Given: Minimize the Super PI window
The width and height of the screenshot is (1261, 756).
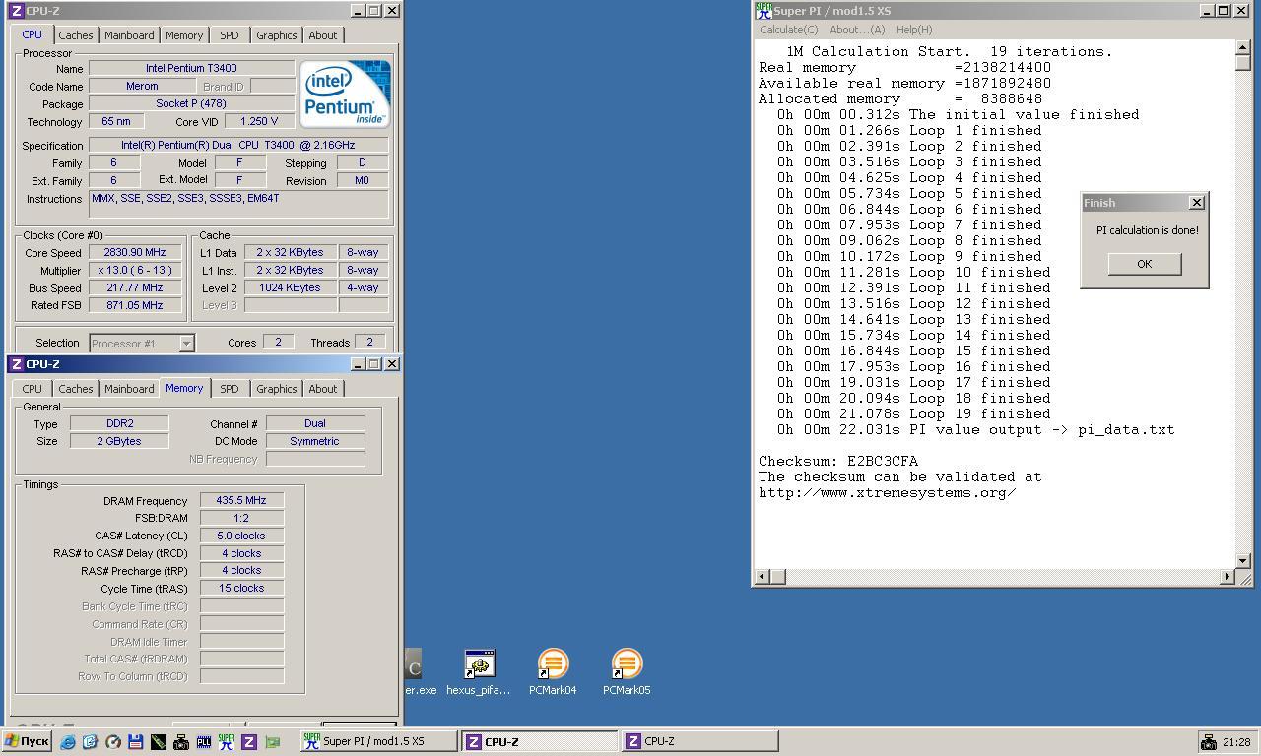Looking at the screenshot, I should click(x=1207, y=11).
